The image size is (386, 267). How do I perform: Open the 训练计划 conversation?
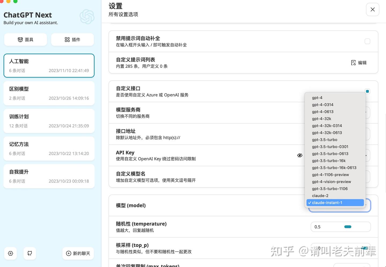[x=49, y=121]
